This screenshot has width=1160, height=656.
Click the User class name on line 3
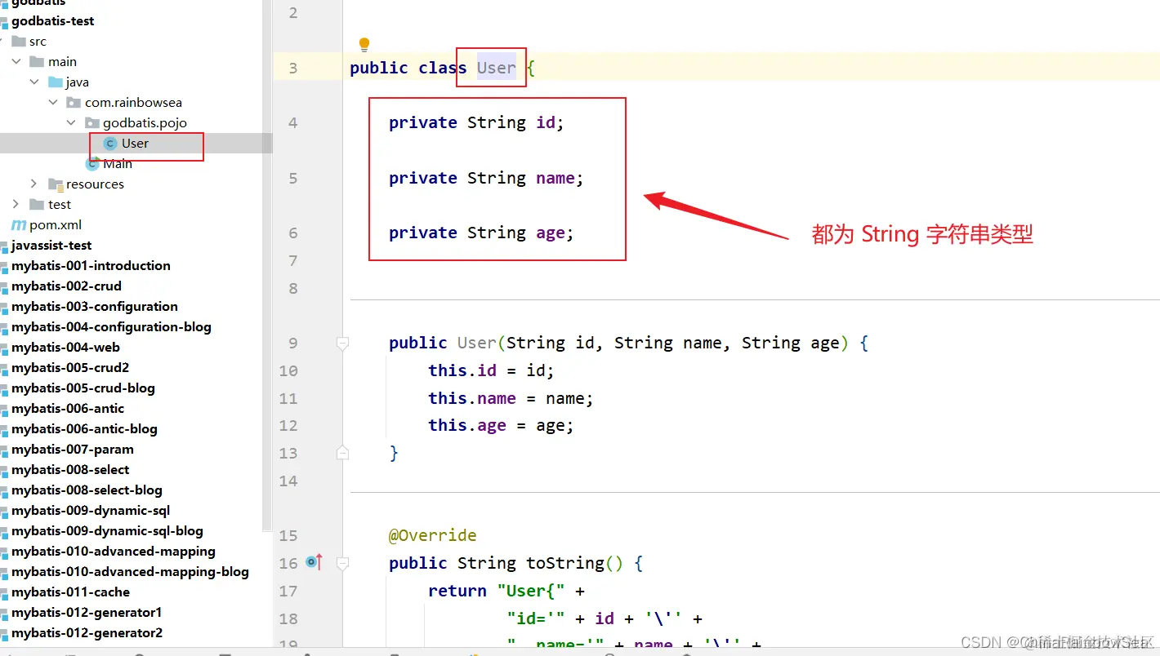[497, 68]
